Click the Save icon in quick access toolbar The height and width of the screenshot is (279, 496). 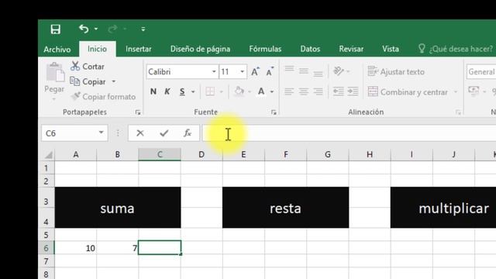point(55,29)
